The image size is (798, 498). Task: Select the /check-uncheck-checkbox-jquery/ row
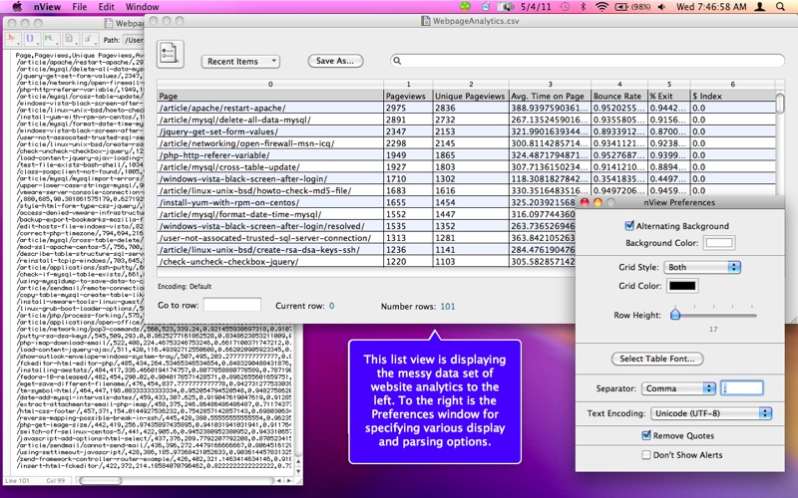(366, 261)
